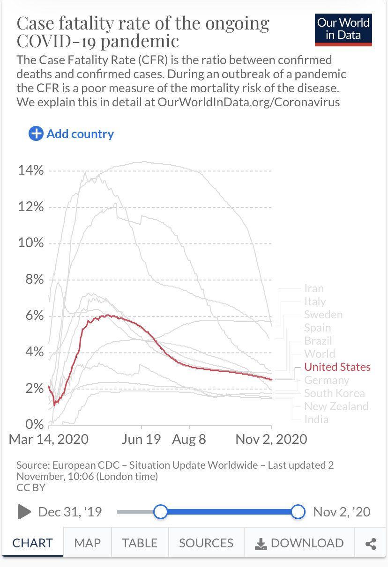Screen dimensions: 388x567
Task: Select the SOURCES tab
Action: tap(206, 543)
